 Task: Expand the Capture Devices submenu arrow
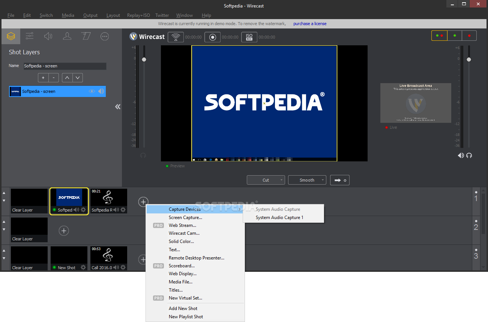(239, 209)
